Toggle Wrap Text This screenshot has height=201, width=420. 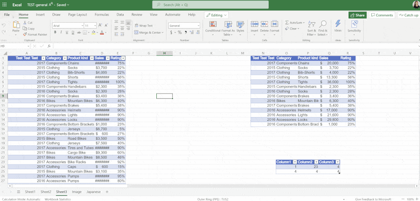click(143, 26)
